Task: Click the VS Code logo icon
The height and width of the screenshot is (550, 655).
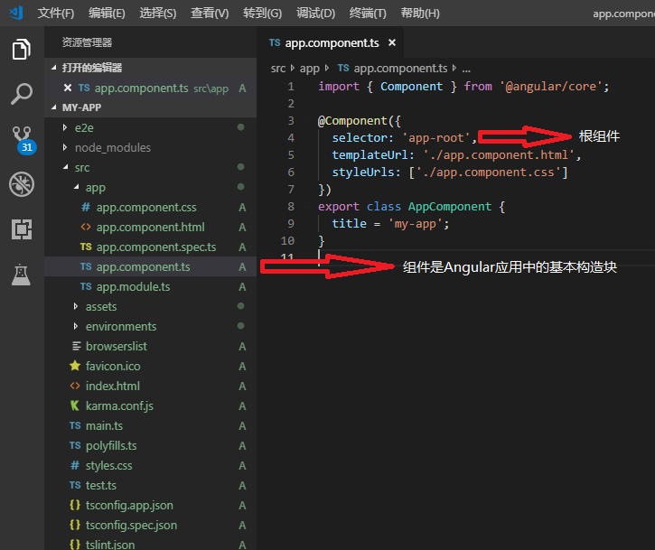Action: tap(16, 13)
